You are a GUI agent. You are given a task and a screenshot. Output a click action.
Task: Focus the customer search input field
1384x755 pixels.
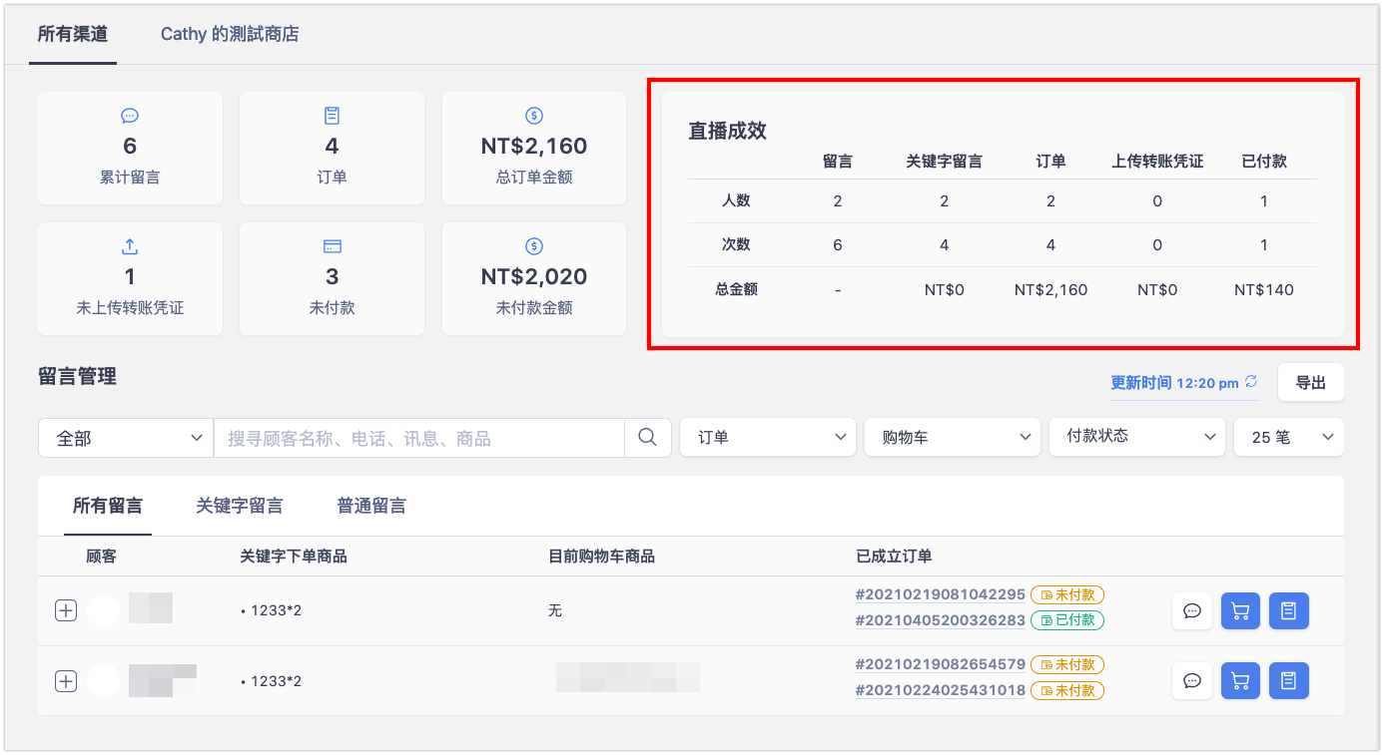419,438
